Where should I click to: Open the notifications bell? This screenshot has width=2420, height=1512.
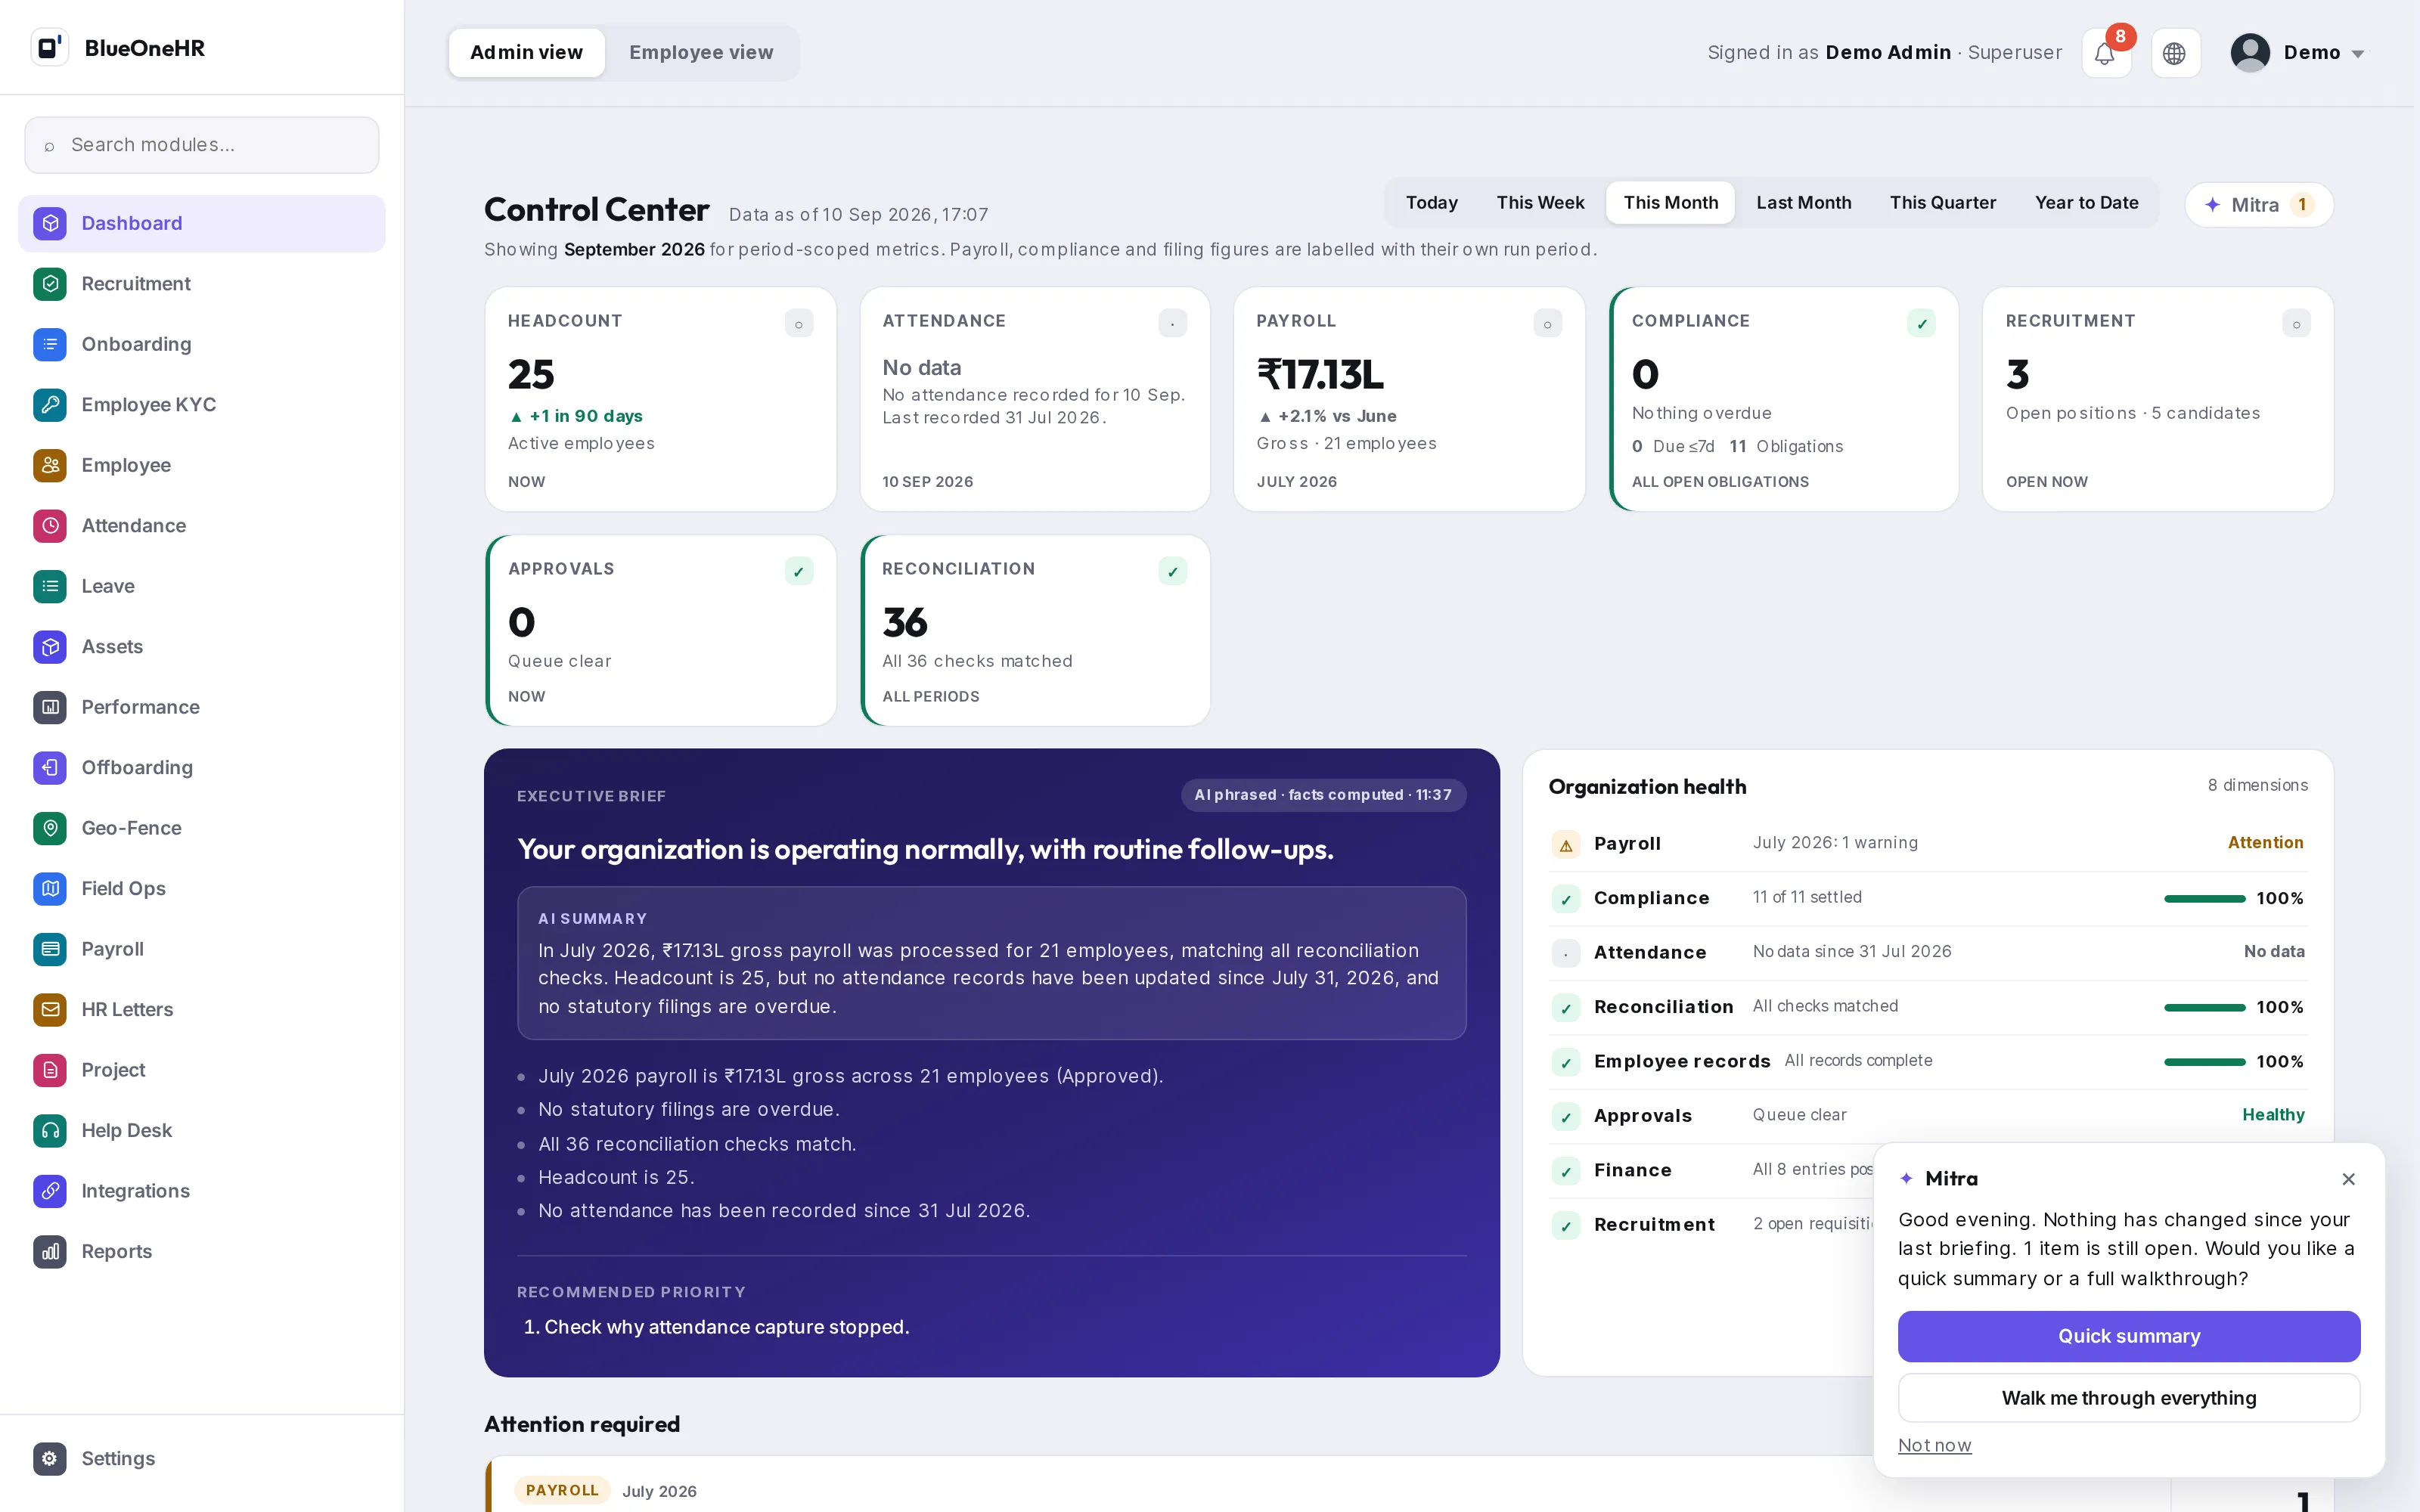click(2105, 53)
